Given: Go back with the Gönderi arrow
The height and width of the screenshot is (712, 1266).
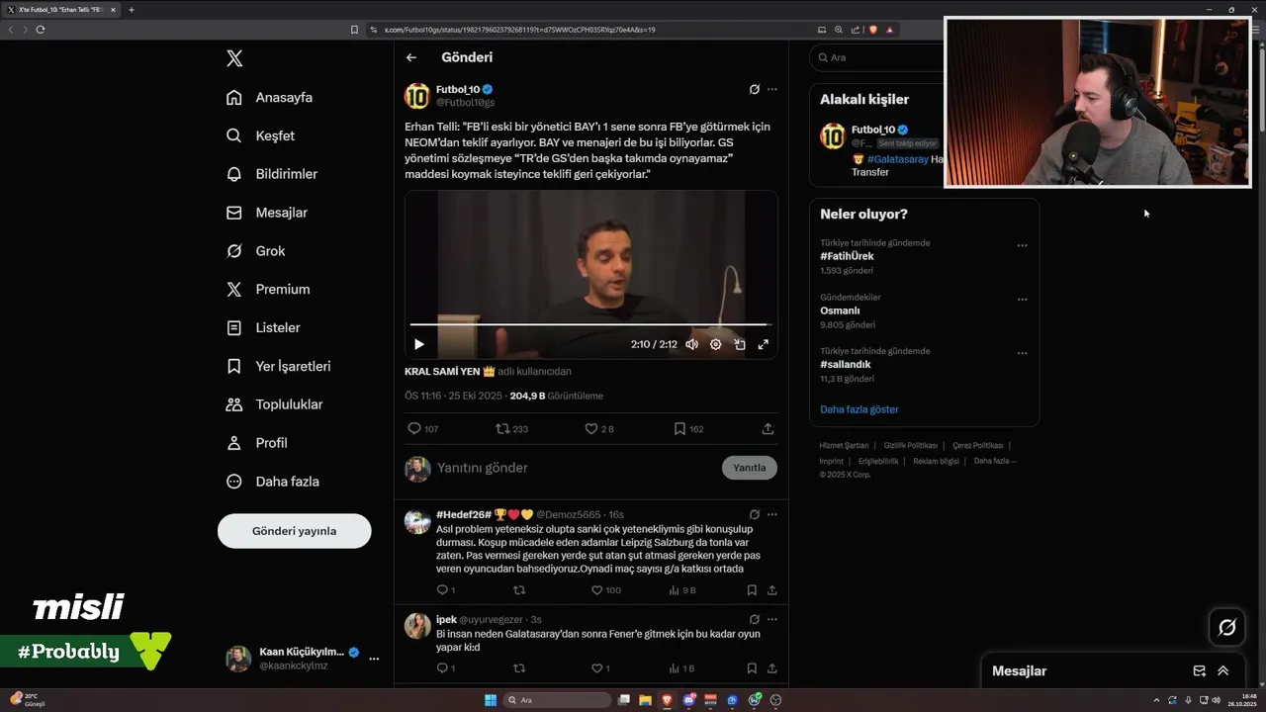Looking at the screenshot, I should tap(411, 57).
